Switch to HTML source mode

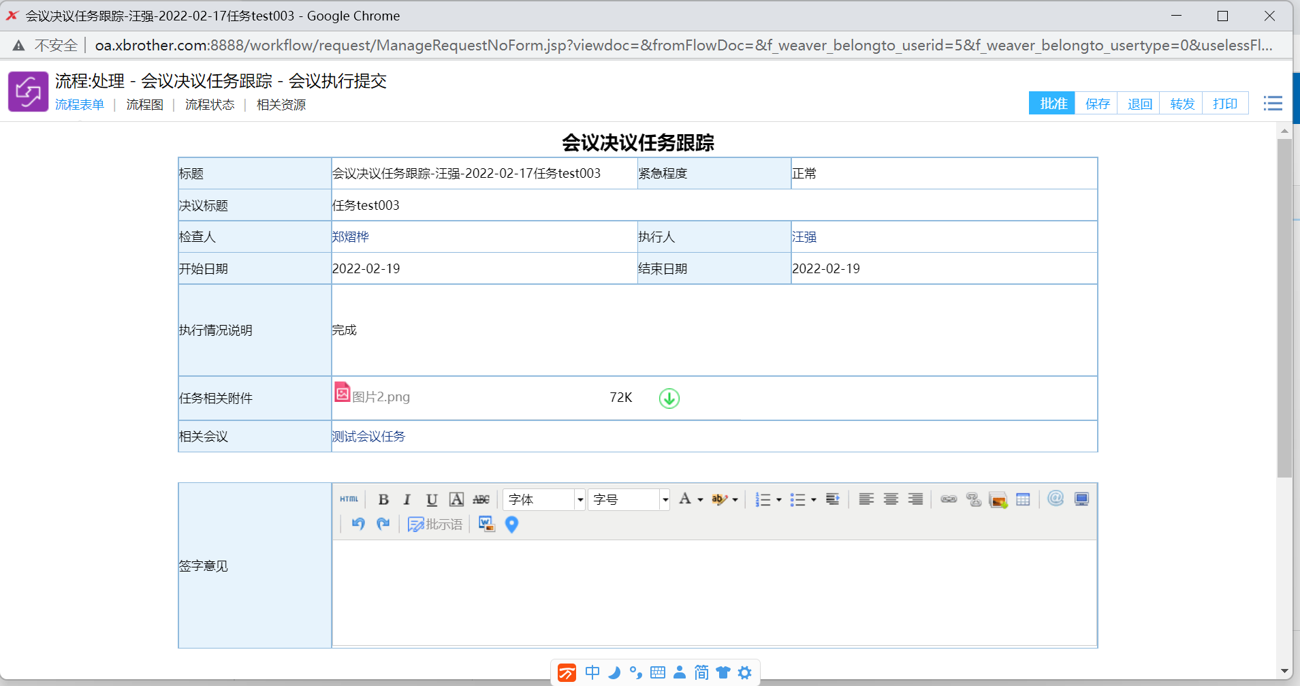tap(349, 499)
